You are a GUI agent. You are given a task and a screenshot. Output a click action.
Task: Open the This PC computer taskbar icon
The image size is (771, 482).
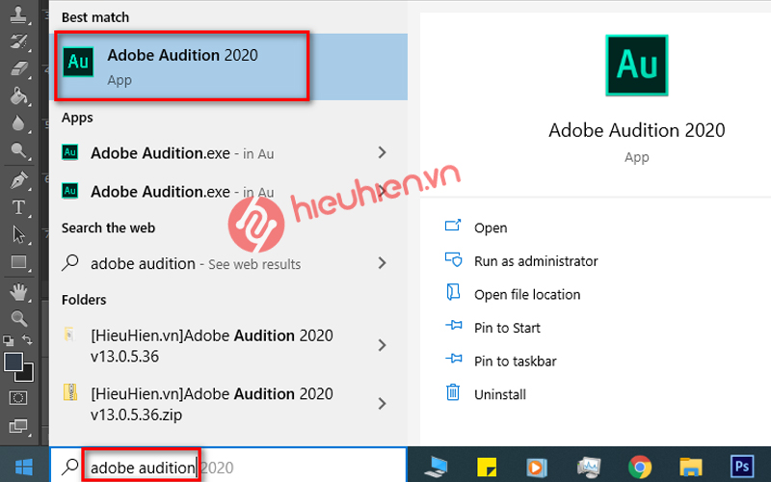(x=437, y=467)
